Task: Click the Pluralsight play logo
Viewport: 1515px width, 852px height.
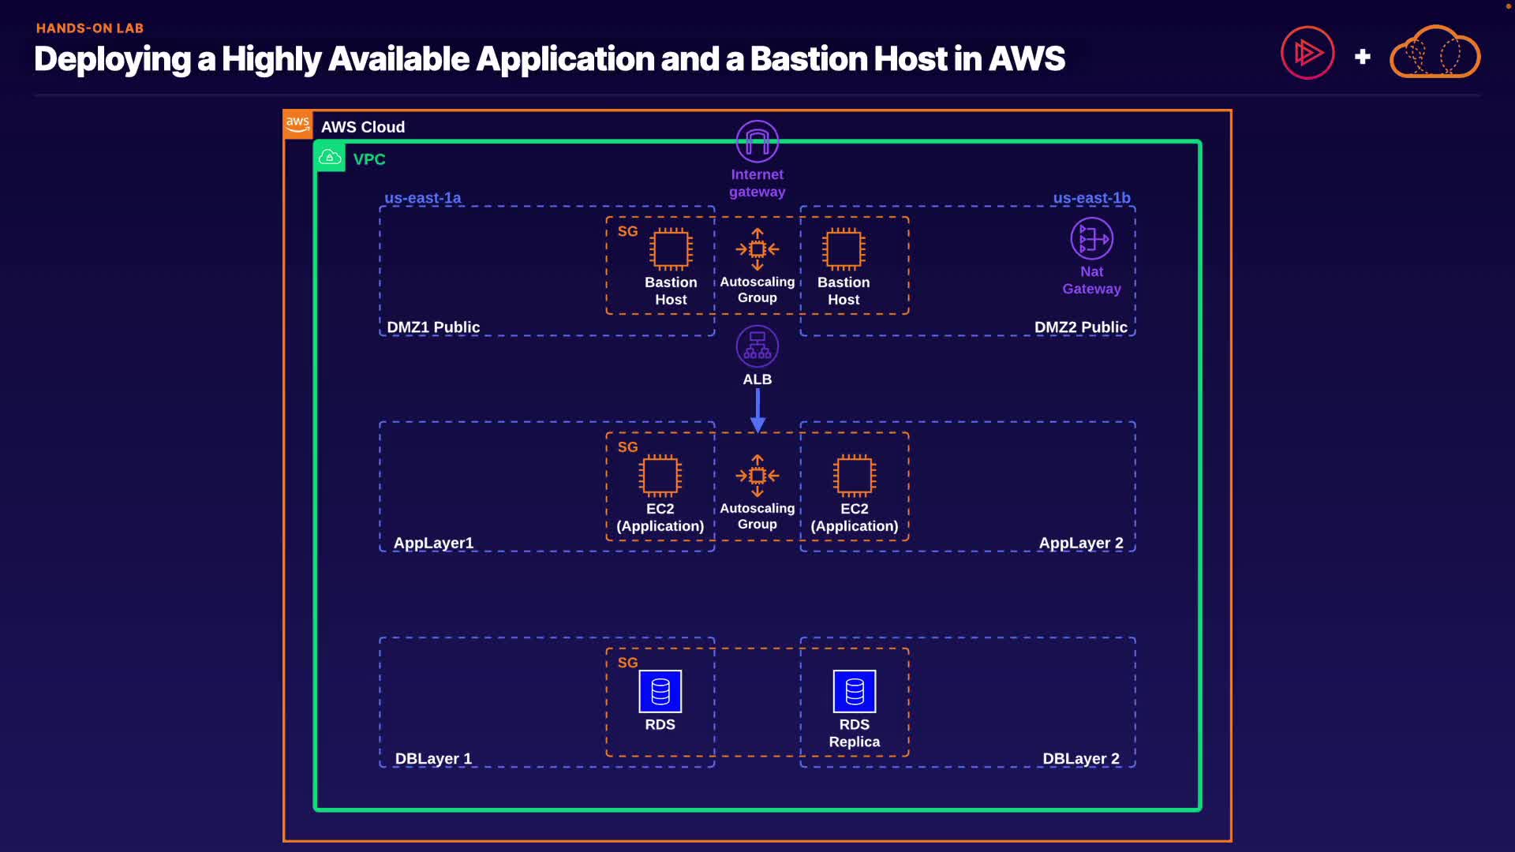Action: coord(1307,54)
